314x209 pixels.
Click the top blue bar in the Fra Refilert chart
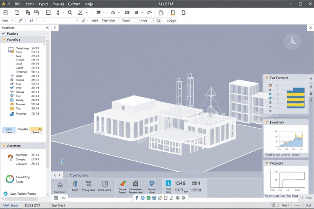pos(296,90)
